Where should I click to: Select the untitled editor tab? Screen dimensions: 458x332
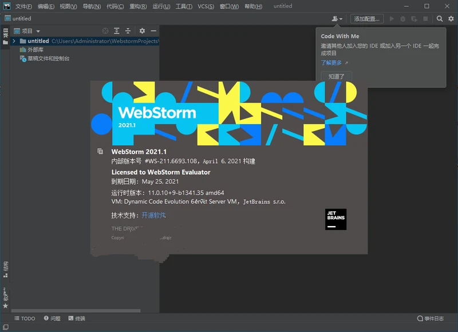pyautogui.click(x=23, y=18)
